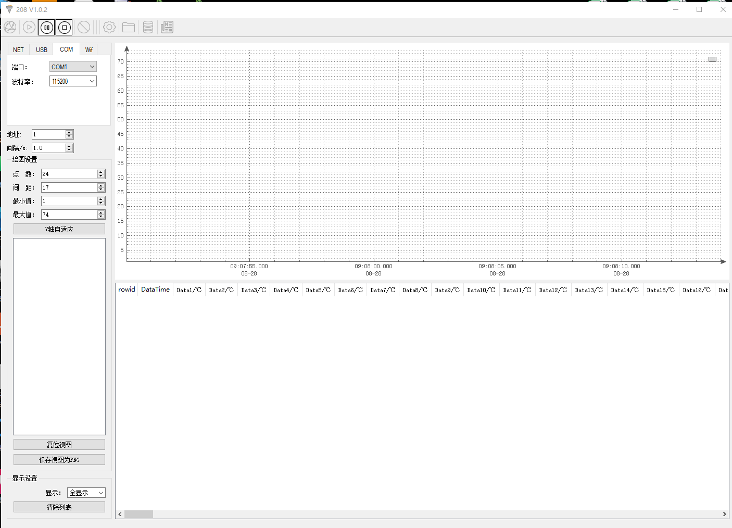Click the chart legend color swatch
Screen dimensions: 732x528
712,59
